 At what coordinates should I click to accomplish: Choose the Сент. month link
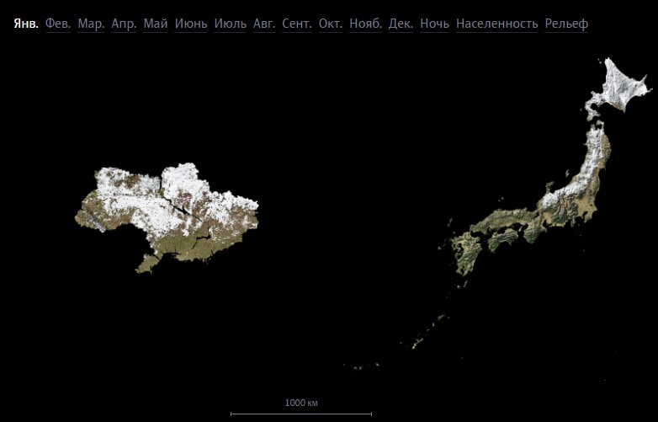tap(297, 24)
